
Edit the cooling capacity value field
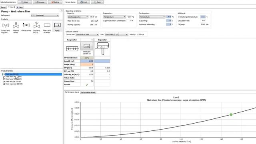[x=92, y=17]
